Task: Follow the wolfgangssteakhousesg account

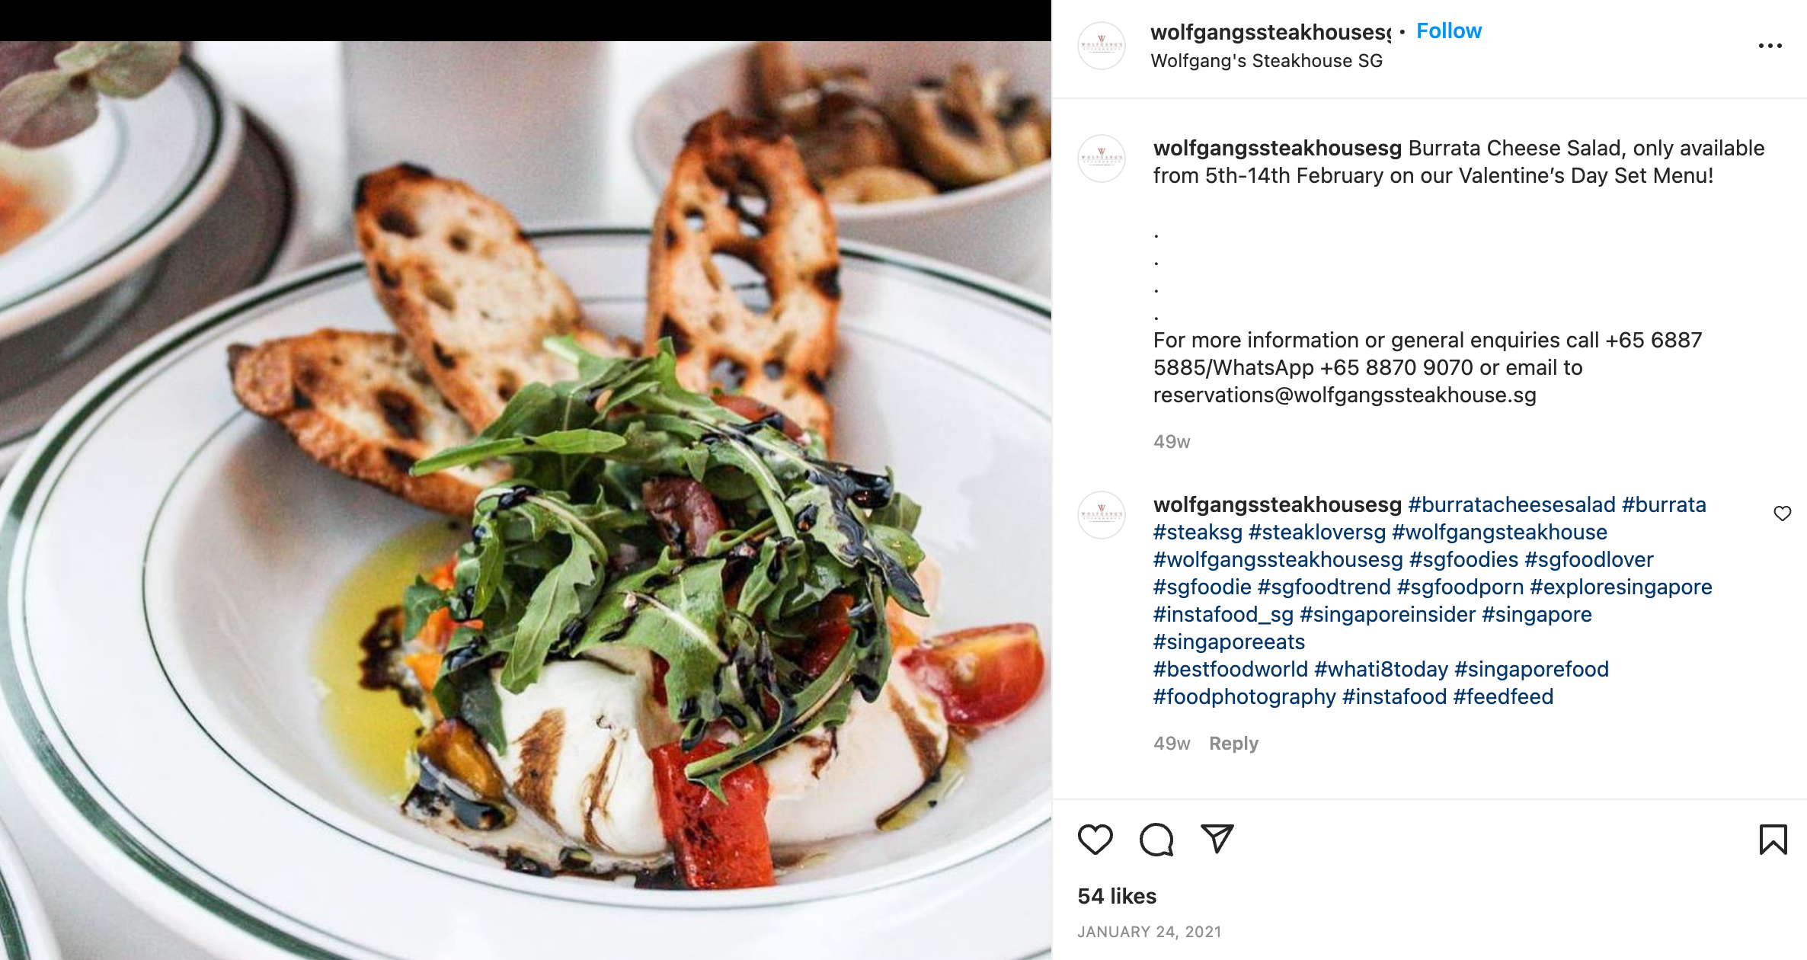Action: [1449, 31]
